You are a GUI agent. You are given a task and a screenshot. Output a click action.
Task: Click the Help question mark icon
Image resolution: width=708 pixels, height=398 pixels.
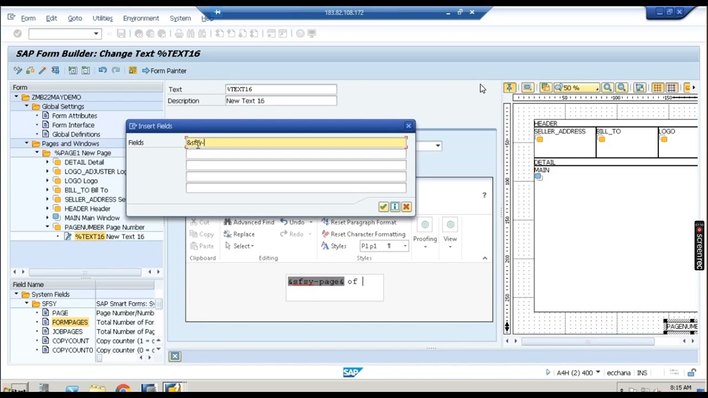[300, 34]
